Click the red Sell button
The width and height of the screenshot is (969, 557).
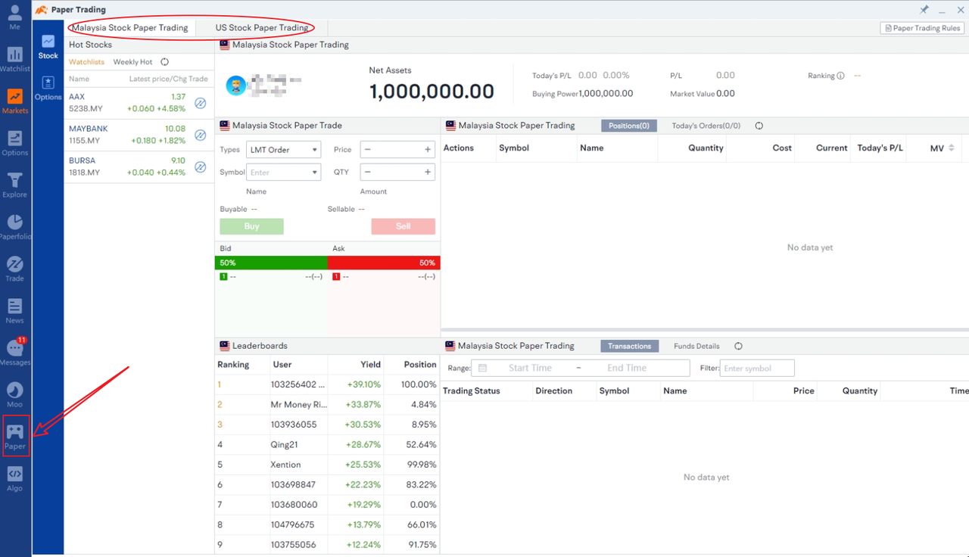403,226
